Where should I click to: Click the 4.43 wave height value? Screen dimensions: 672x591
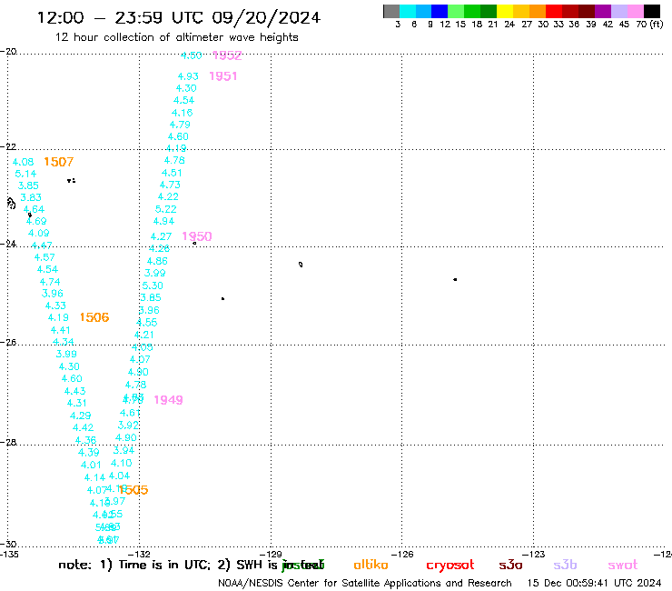pyautogui.click(x=75, y=391)
